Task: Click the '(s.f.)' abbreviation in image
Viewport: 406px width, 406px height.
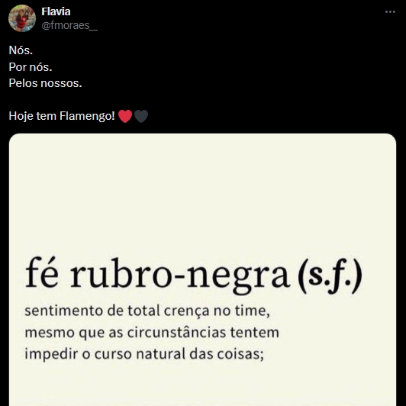Action: (x=330, y=276)
